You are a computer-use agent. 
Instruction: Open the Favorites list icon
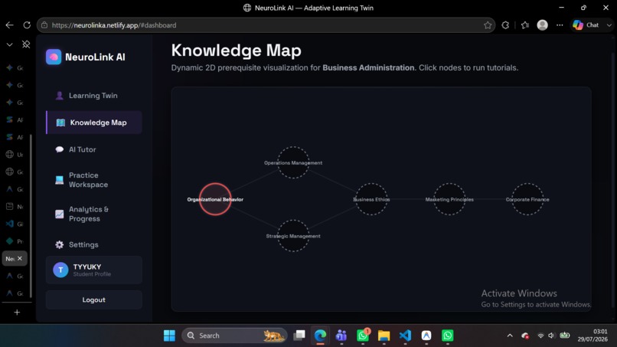point(525,25)
